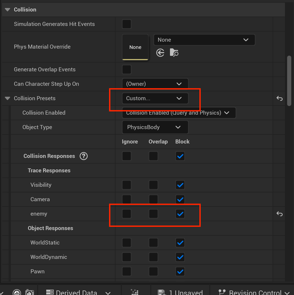Set Pawn object response to Ignore
Screen dimensions: 294x295
tap(127, 272)
